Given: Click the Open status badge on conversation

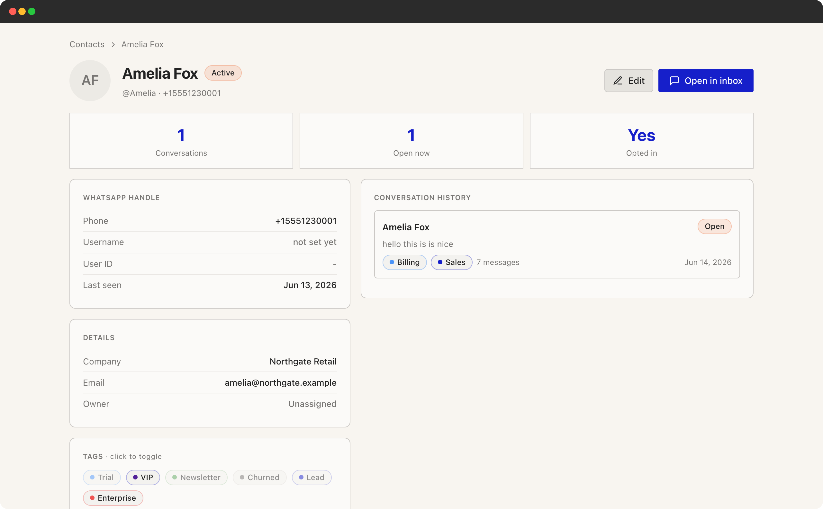Looking at the screenshot, I should [714, 226].
